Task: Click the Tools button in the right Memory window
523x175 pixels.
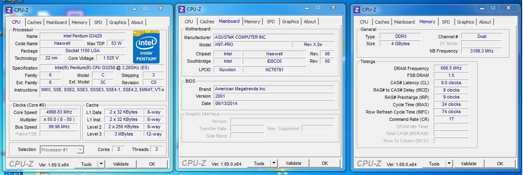Action: pyautogui.click(x=434, y=164)
